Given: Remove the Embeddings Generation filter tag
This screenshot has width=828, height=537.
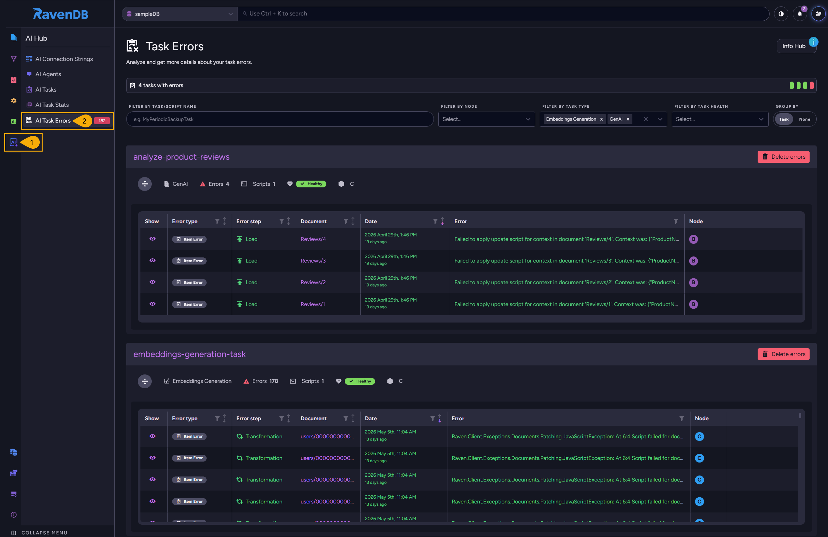Looking at the screenshot, I should pos(601,119).
